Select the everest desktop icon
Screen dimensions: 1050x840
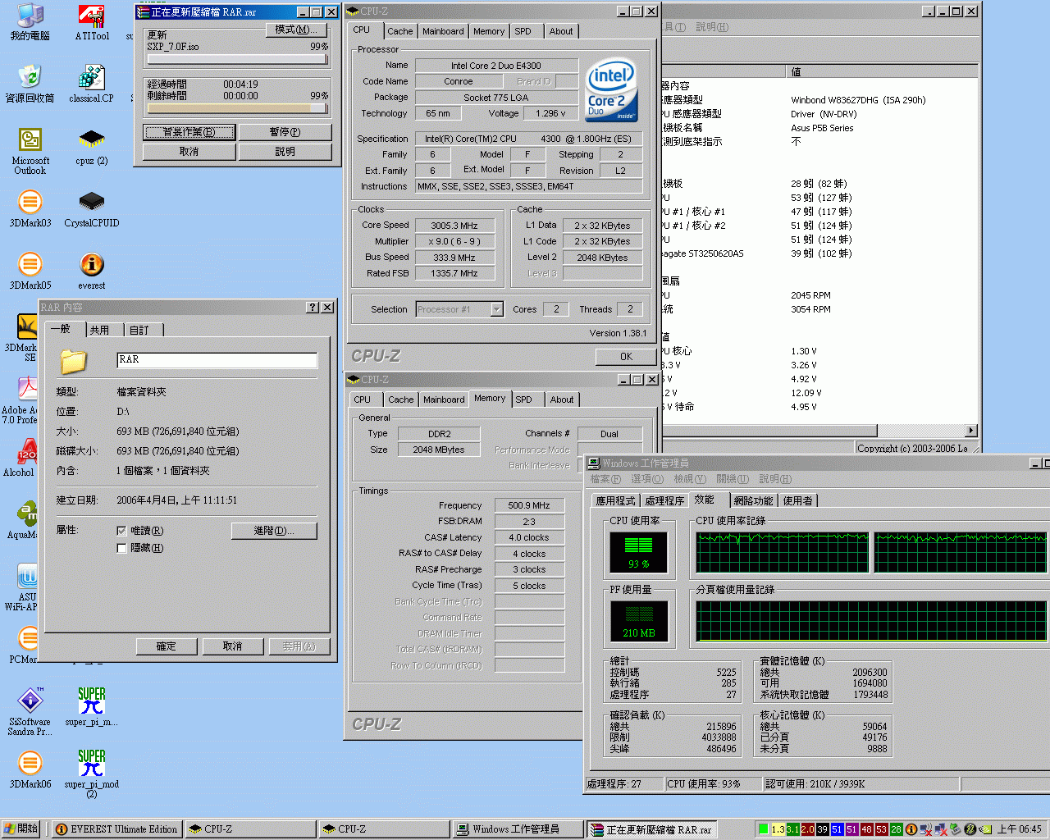click(92, 271)
